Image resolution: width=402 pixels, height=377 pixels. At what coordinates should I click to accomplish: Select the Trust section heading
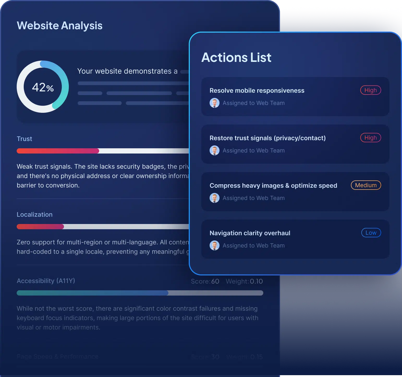click(25, 139)
